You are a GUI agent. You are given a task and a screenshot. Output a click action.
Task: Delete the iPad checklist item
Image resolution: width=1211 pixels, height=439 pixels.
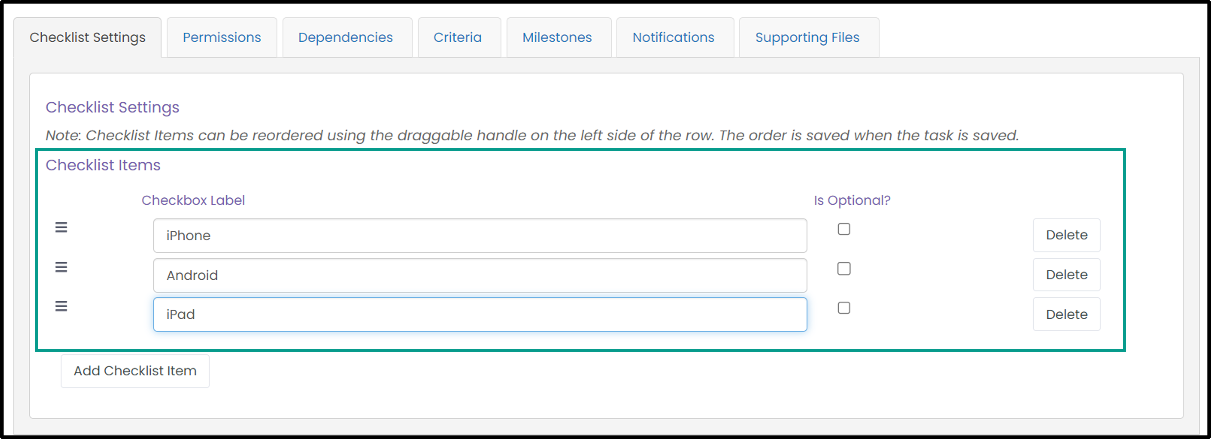tap(1066, 314)
